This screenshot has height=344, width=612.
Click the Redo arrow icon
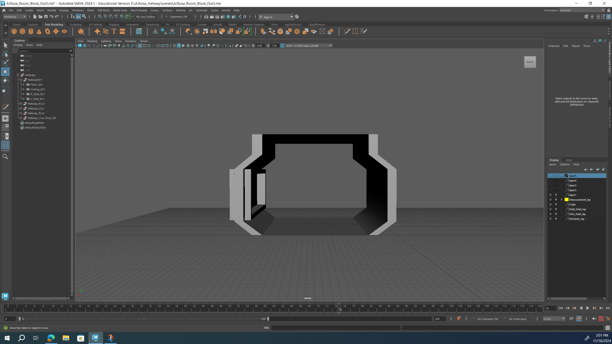point(57,17)
